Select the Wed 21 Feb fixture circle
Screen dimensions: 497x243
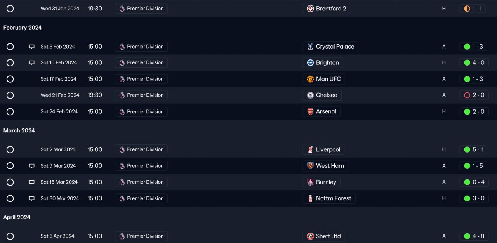click(10, 95)
